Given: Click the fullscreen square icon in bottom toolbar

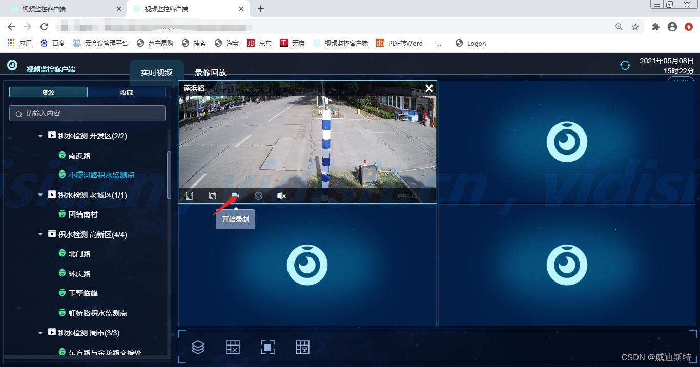Looking at the screenshot, I should [267, 347].
